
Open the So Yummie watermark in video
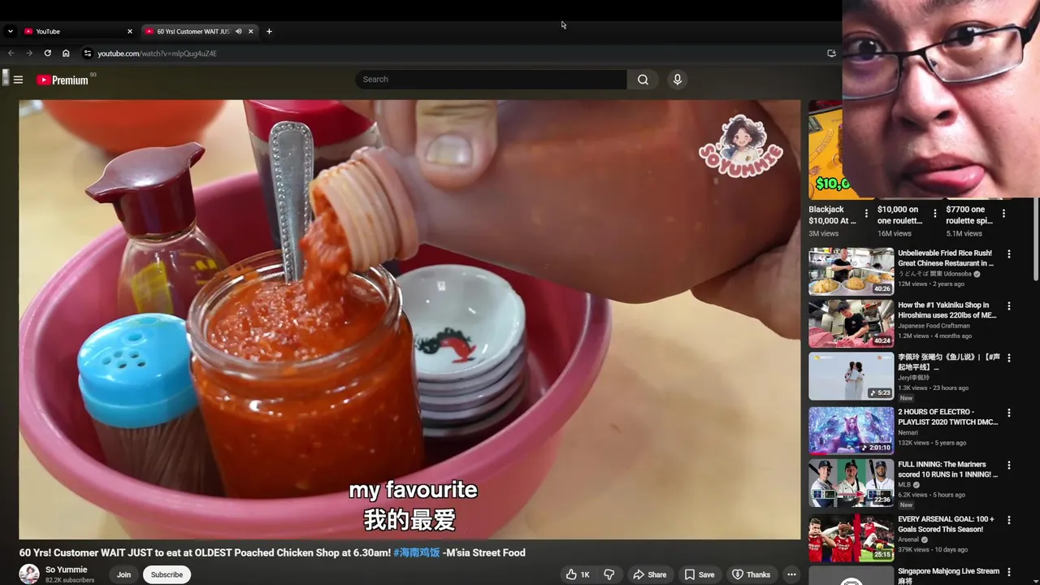pos(741,145)
